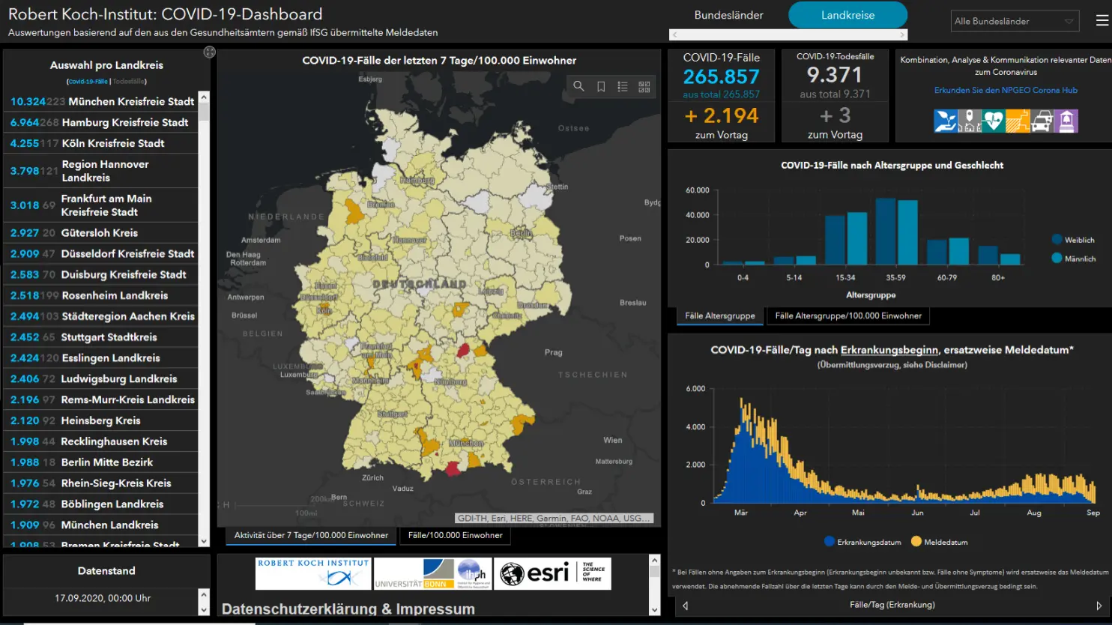Open the basemap gallery grid icon
1112x625 pixels.
click(644, 87)
